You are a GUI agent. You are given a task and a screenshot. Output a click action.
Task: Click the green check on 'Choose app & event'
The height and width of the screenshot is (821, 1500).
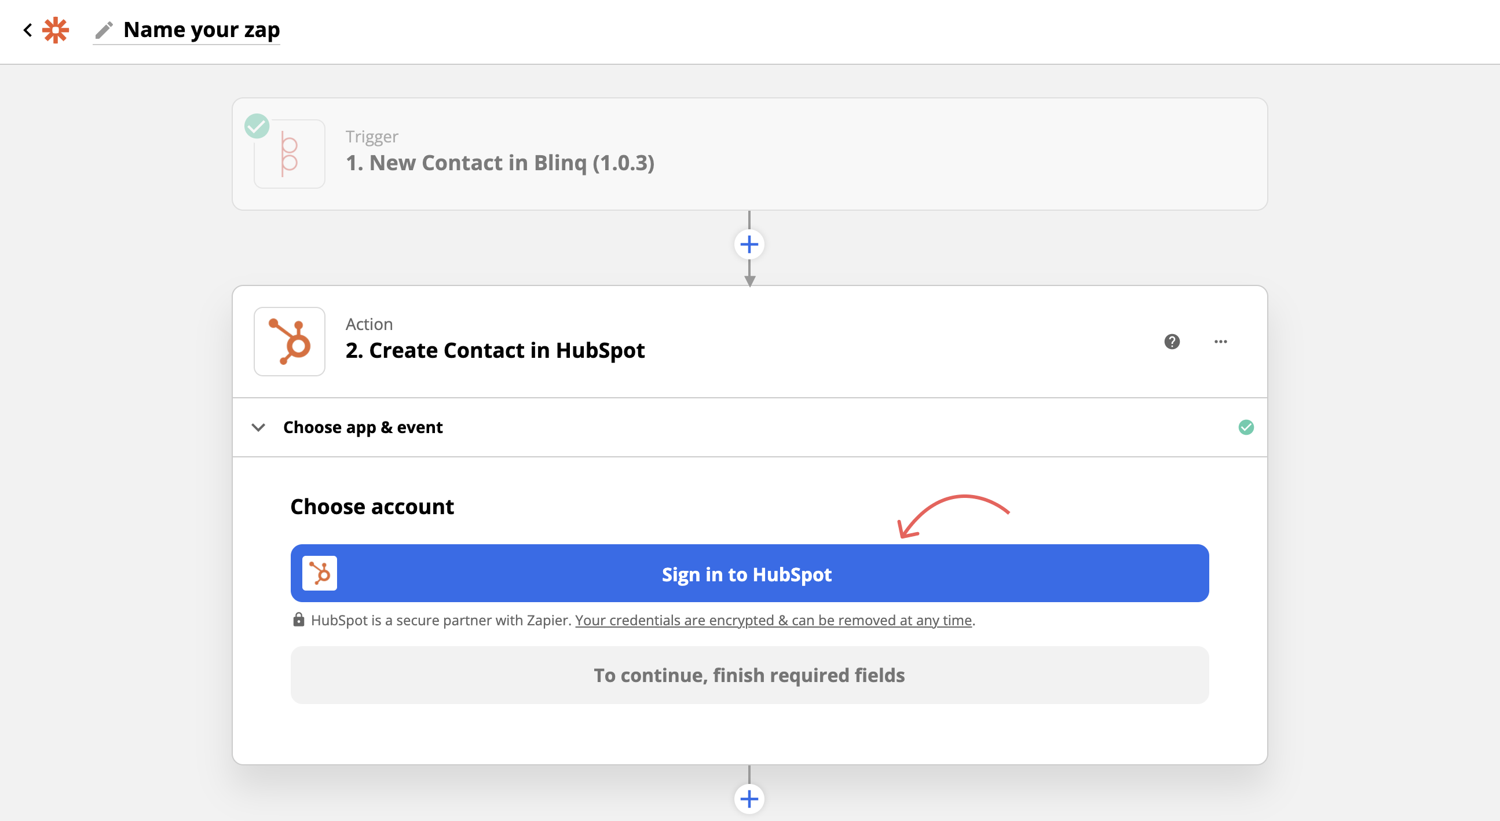tap(1246, 427)
